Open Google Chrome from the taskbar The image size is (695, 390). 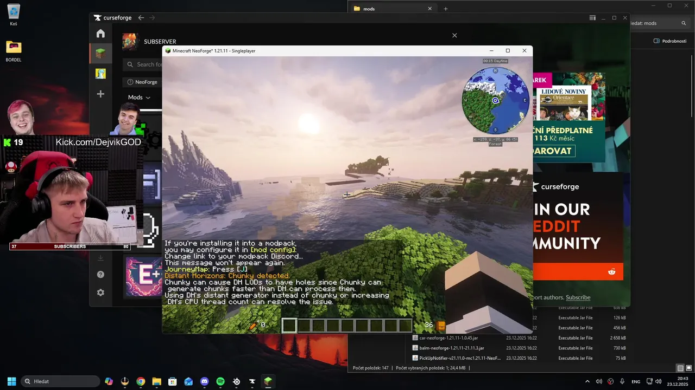(141, 381)
